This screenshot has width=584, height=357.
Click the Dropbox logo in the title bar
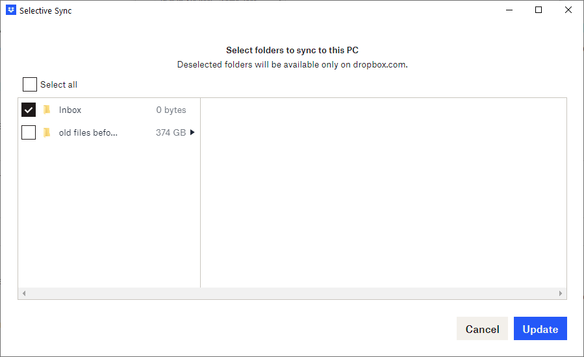[10, 10]
